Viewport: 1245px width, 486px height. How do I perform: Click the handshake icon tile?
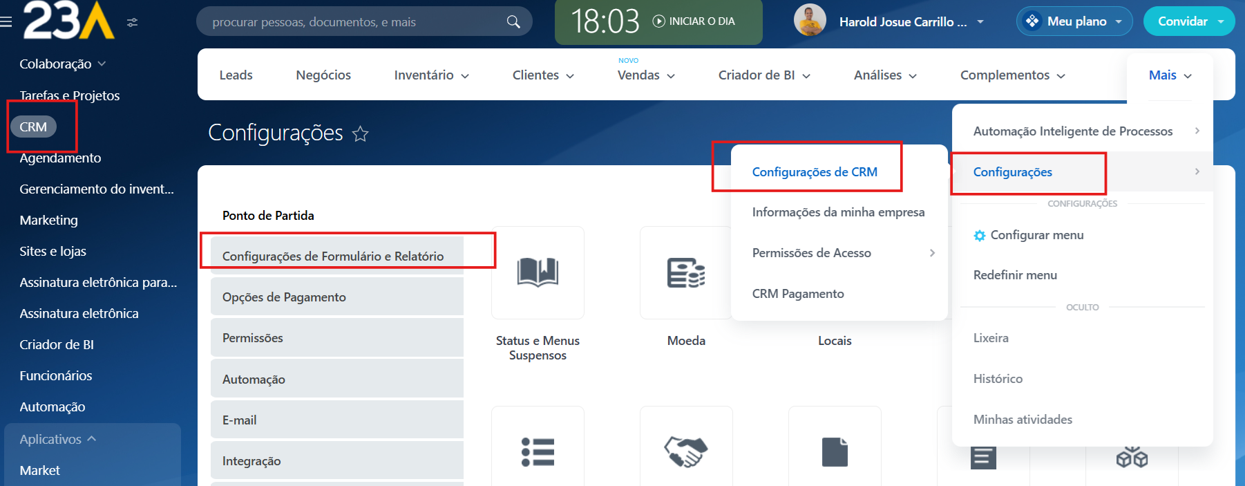[685, 451]
